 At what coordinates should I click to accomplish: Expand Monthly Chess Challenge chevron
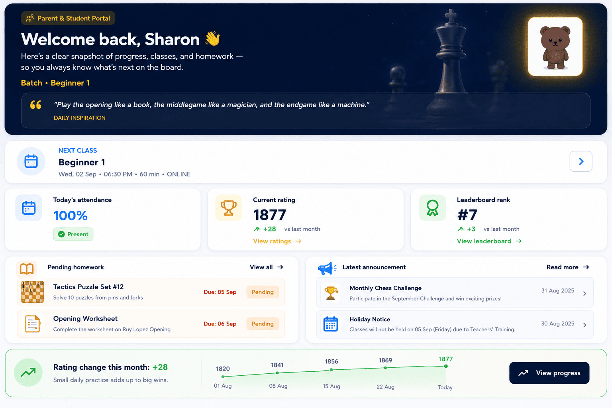pos(585,294)
